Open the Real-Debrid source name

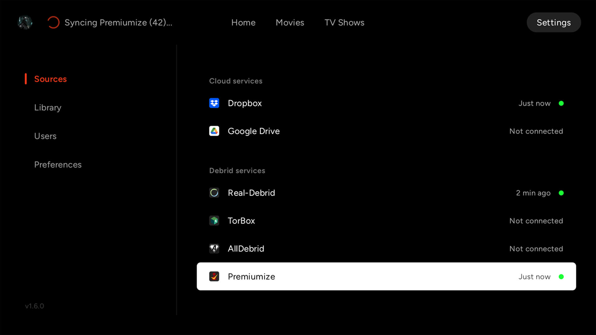(251, 193)
